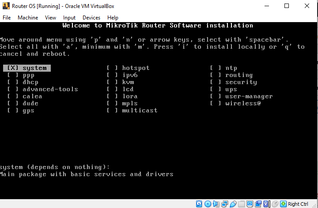Click 'Main package with basic services and drivers'
Image resolution: width=318 pixels, height=208 pixels.
tap(87, 174)
